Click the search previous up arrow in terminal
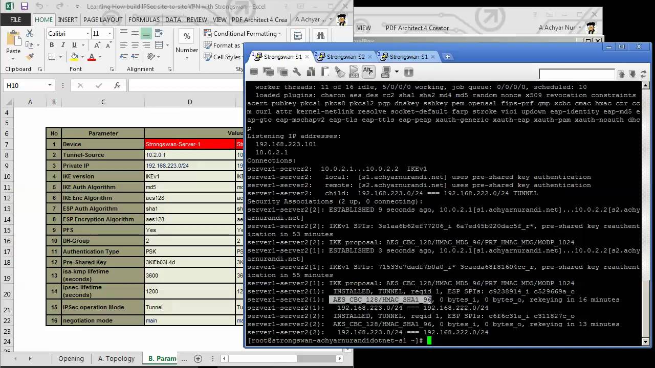Viewport: 655px width, 368px height. 621,74
